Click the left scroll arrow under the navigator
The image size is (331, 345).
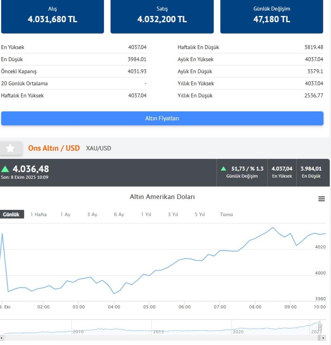coord(2,338)
